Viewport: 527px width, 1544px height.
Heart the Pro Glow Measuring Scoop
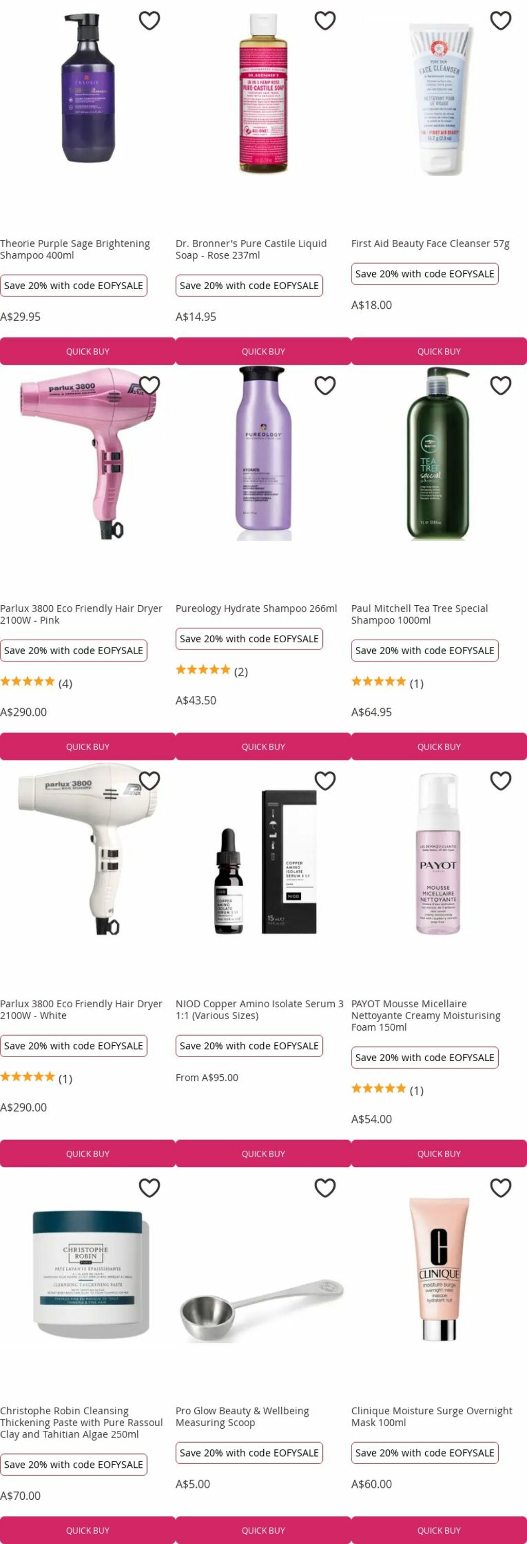pos(325,1187)
